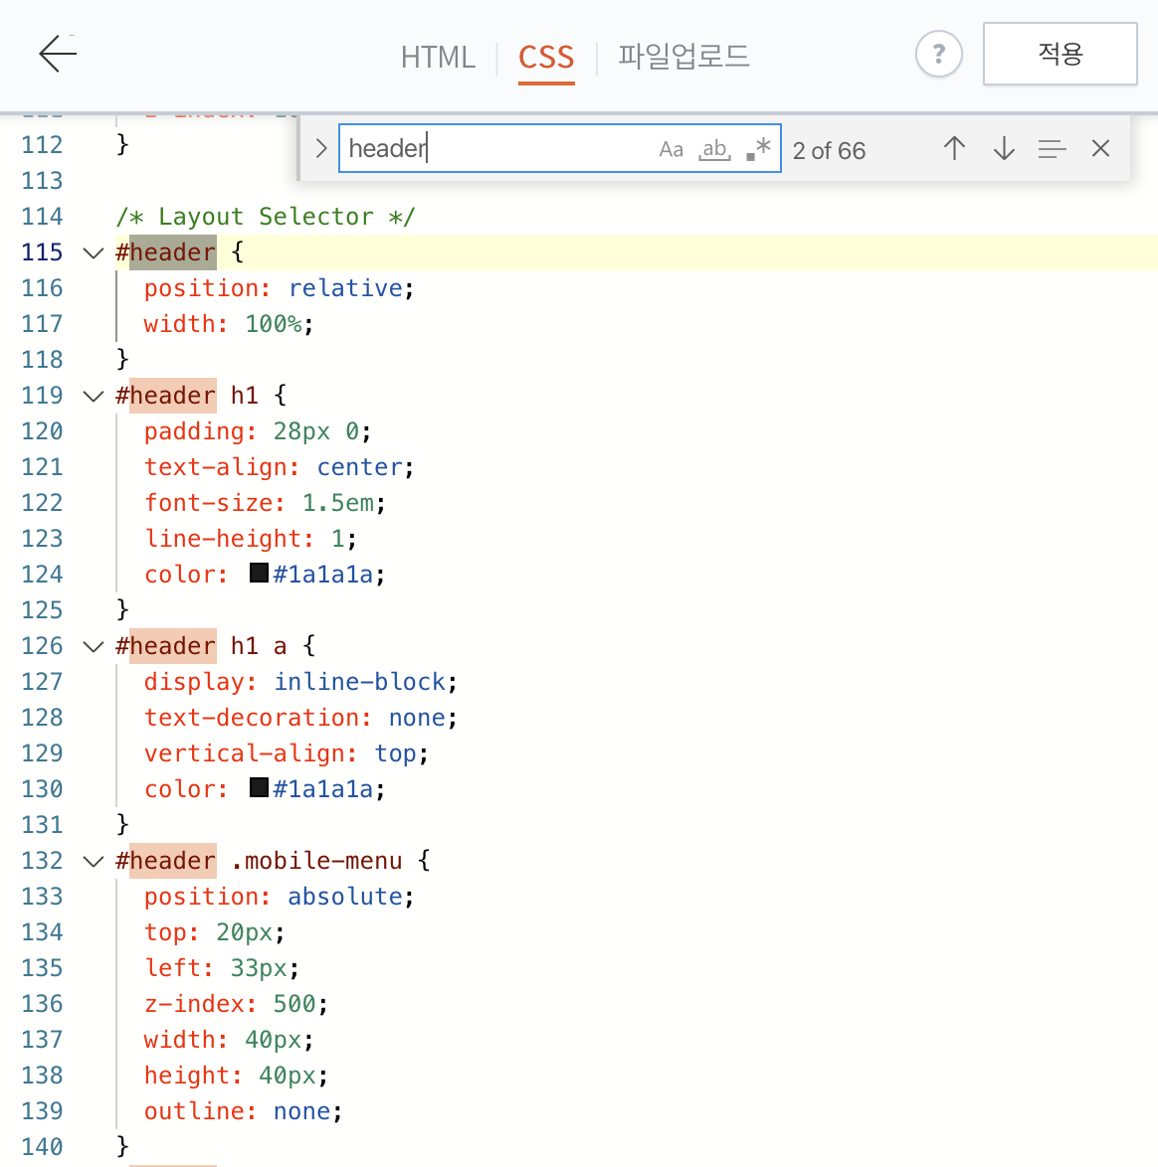The height and width of the screenshot is (1167, 1158).
Task: Click 'text-align: center;' text
Action: [280, 467]
